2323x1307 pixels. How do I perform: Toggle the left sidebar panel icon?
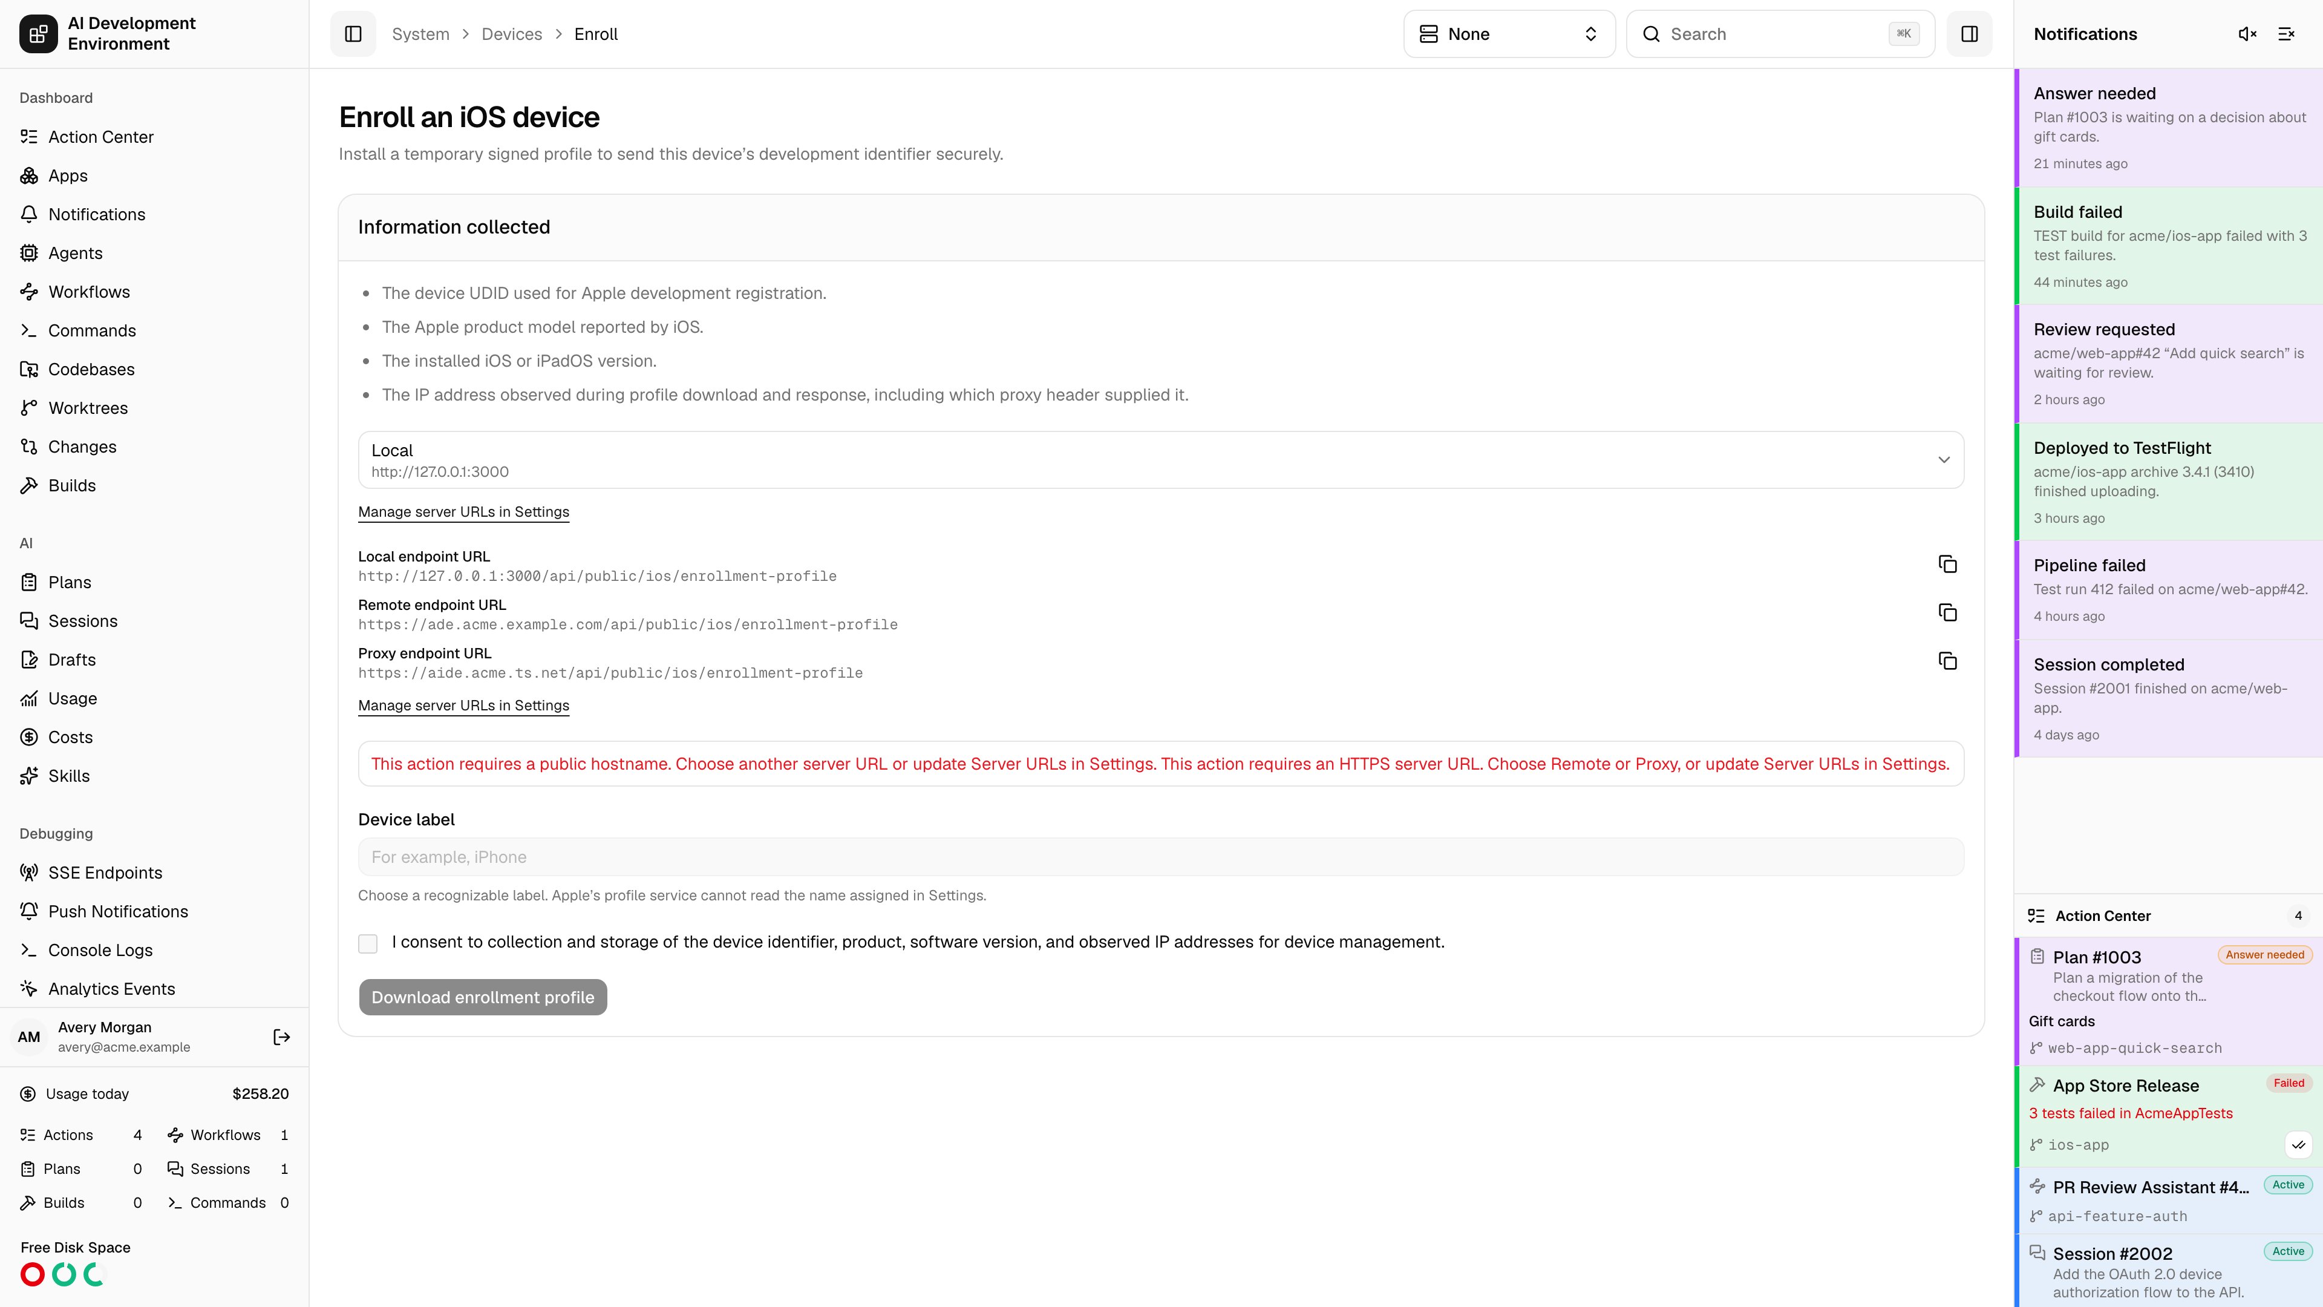point(353,34)
